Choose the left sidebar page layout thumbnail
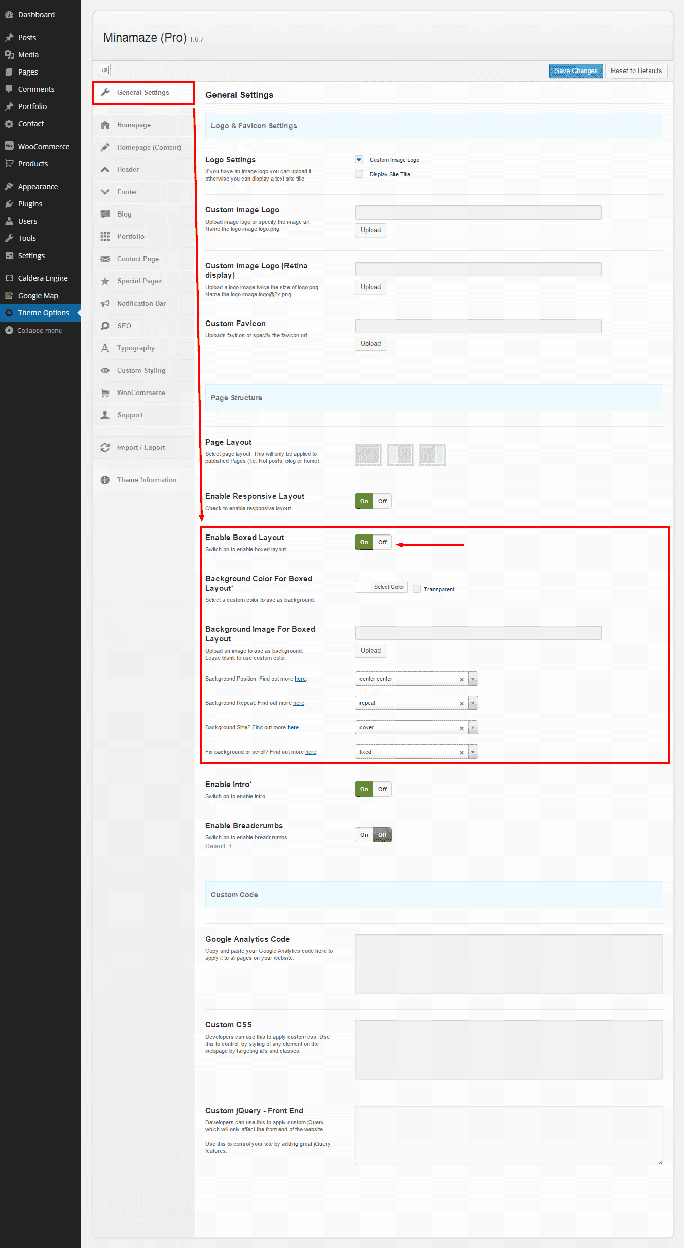Image resolution: width=684 pixels, height=1248 pixels. tap(401, 455)
